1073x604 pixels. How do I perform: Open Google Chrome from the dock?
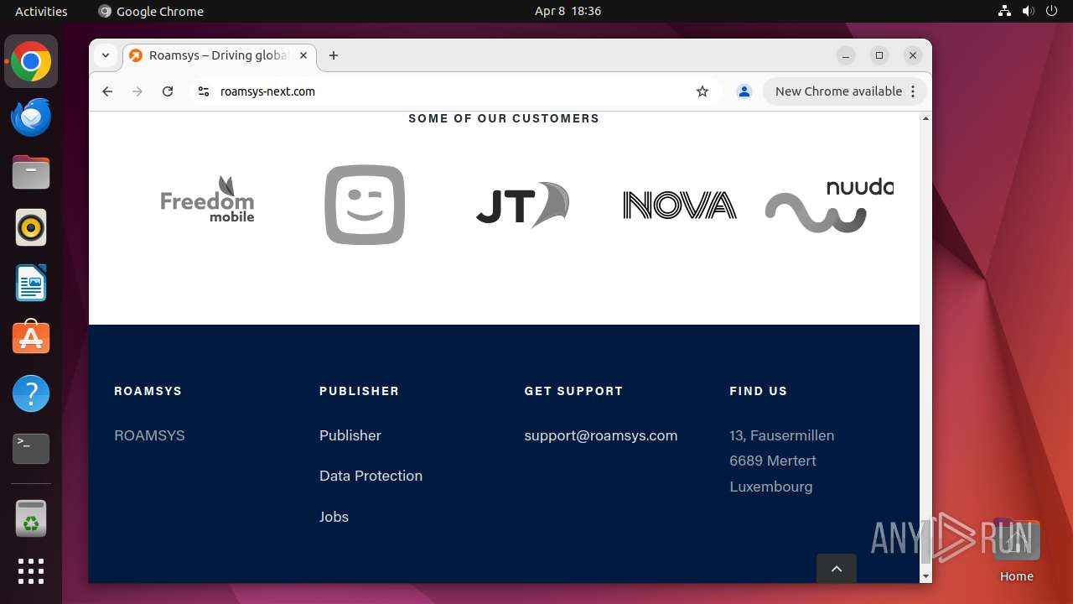coord(31,61)
